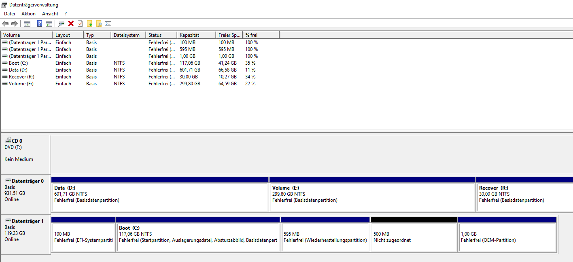
Task: Sort by the % frei column header
Action: tap(261, 35)
